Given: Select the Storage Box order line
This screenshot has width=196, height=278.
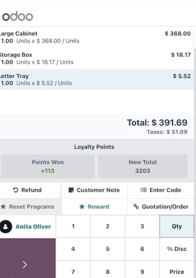Looking at the screenshot, I should coord(97,59).
